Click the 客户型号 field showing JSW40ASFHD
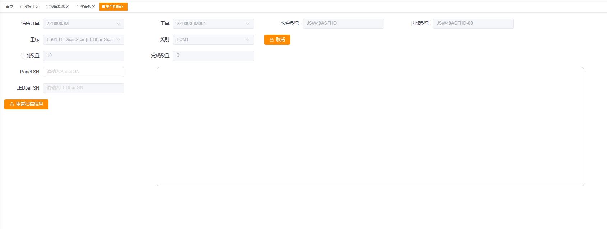607x229 pixels. [343, 24]
